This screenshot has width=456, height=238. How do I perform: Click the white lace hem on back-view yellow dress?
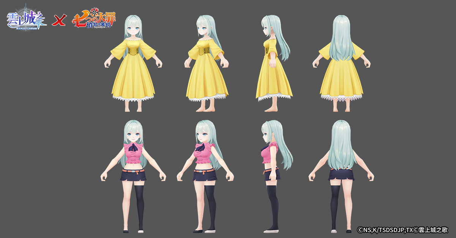341,98
